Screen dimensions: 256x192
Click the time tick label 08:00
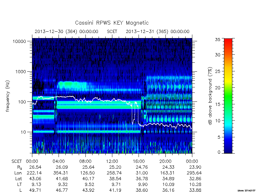(85, 162)
